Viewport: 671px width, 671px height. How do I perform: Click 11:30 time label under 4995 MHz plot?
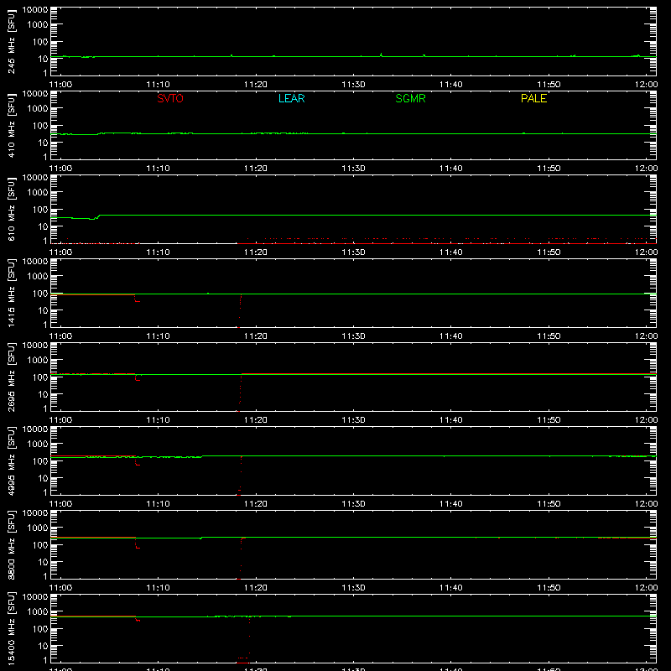[x=353, y=504]
